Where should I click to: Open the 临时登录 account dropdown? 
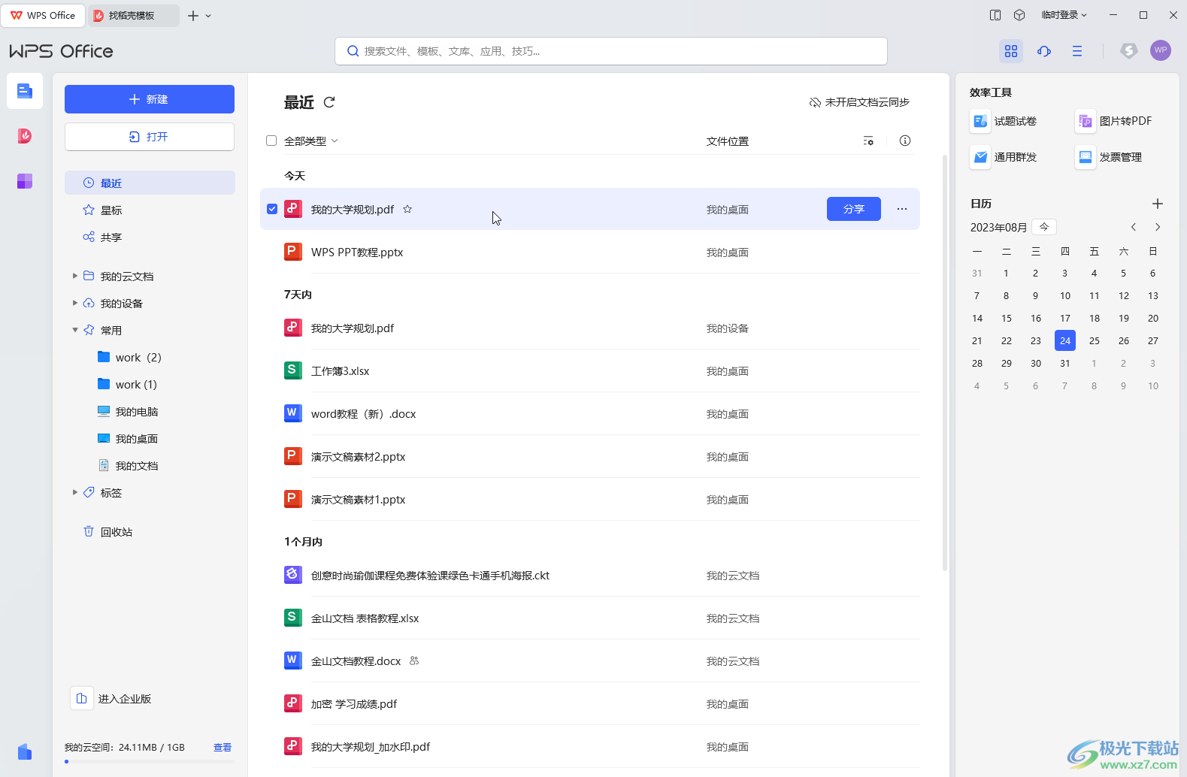pos(1064,15)
